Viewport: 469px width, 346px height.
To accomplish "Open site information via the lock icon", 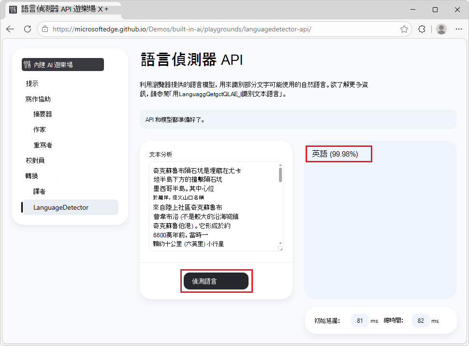I will [x=45, y=29].
